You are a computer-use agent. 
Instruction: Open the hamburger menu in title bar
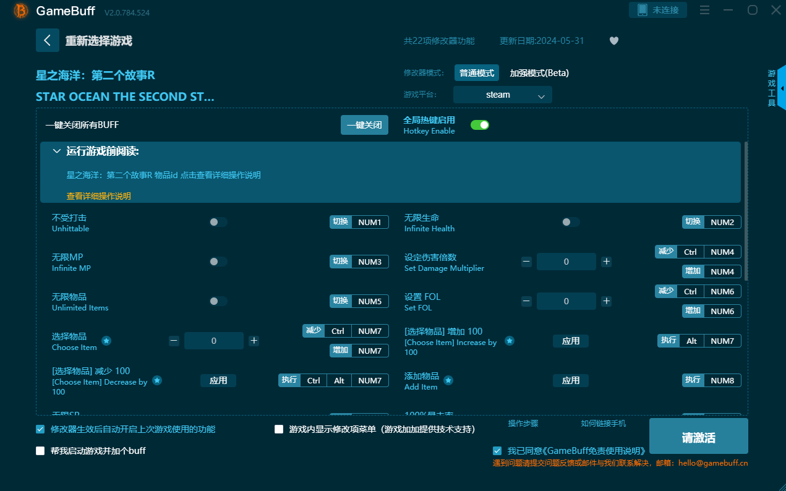tap(704, 10)
